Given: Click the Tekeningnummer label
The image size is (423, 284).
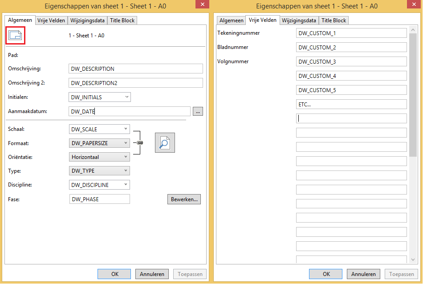Looking at the screenshot, I should pos(239,33).
